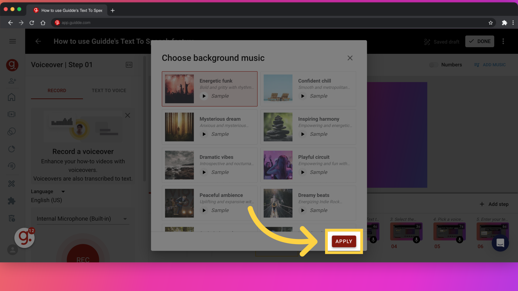Viewport: 518px width, 291px height.
Task: Open the chat support widget
Action: [500, 243]
